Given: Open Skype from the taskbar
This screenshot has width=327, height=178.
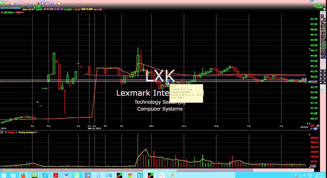Looking at the screenshot, I should click(45, 175).
